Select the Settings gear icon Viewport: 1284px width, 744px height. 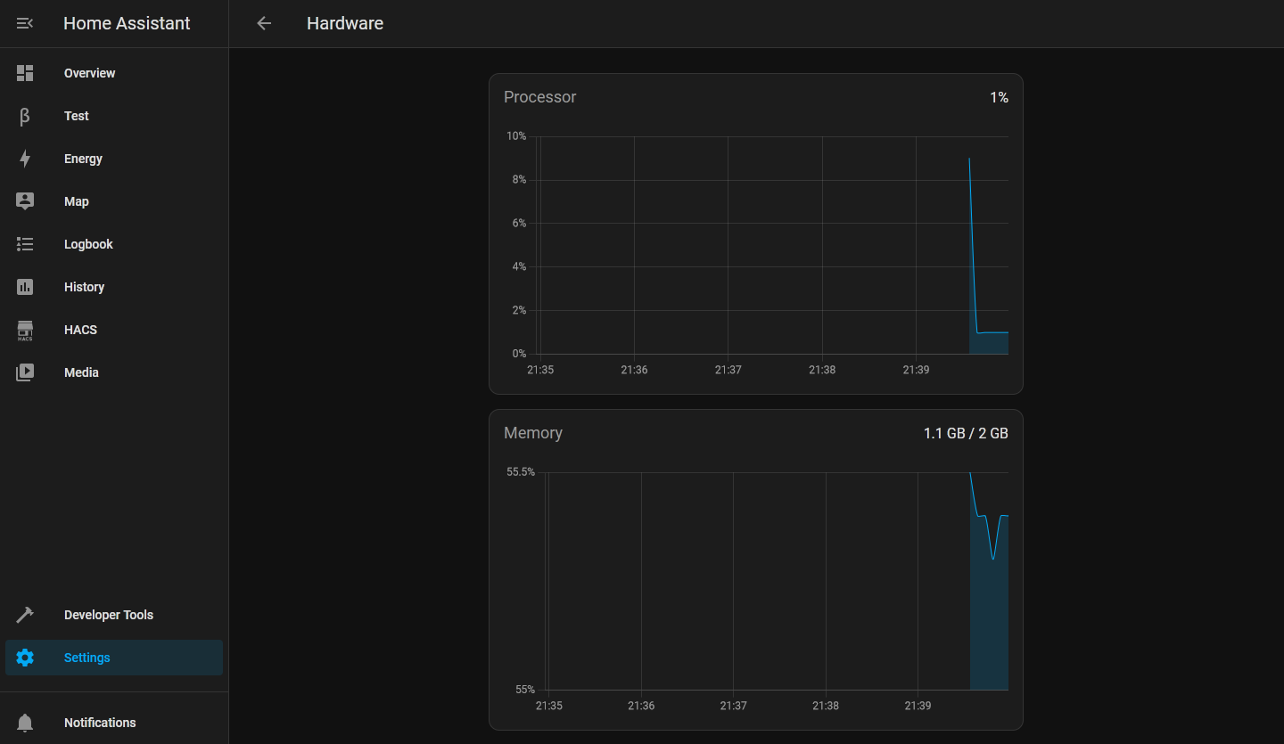point(25,658)
